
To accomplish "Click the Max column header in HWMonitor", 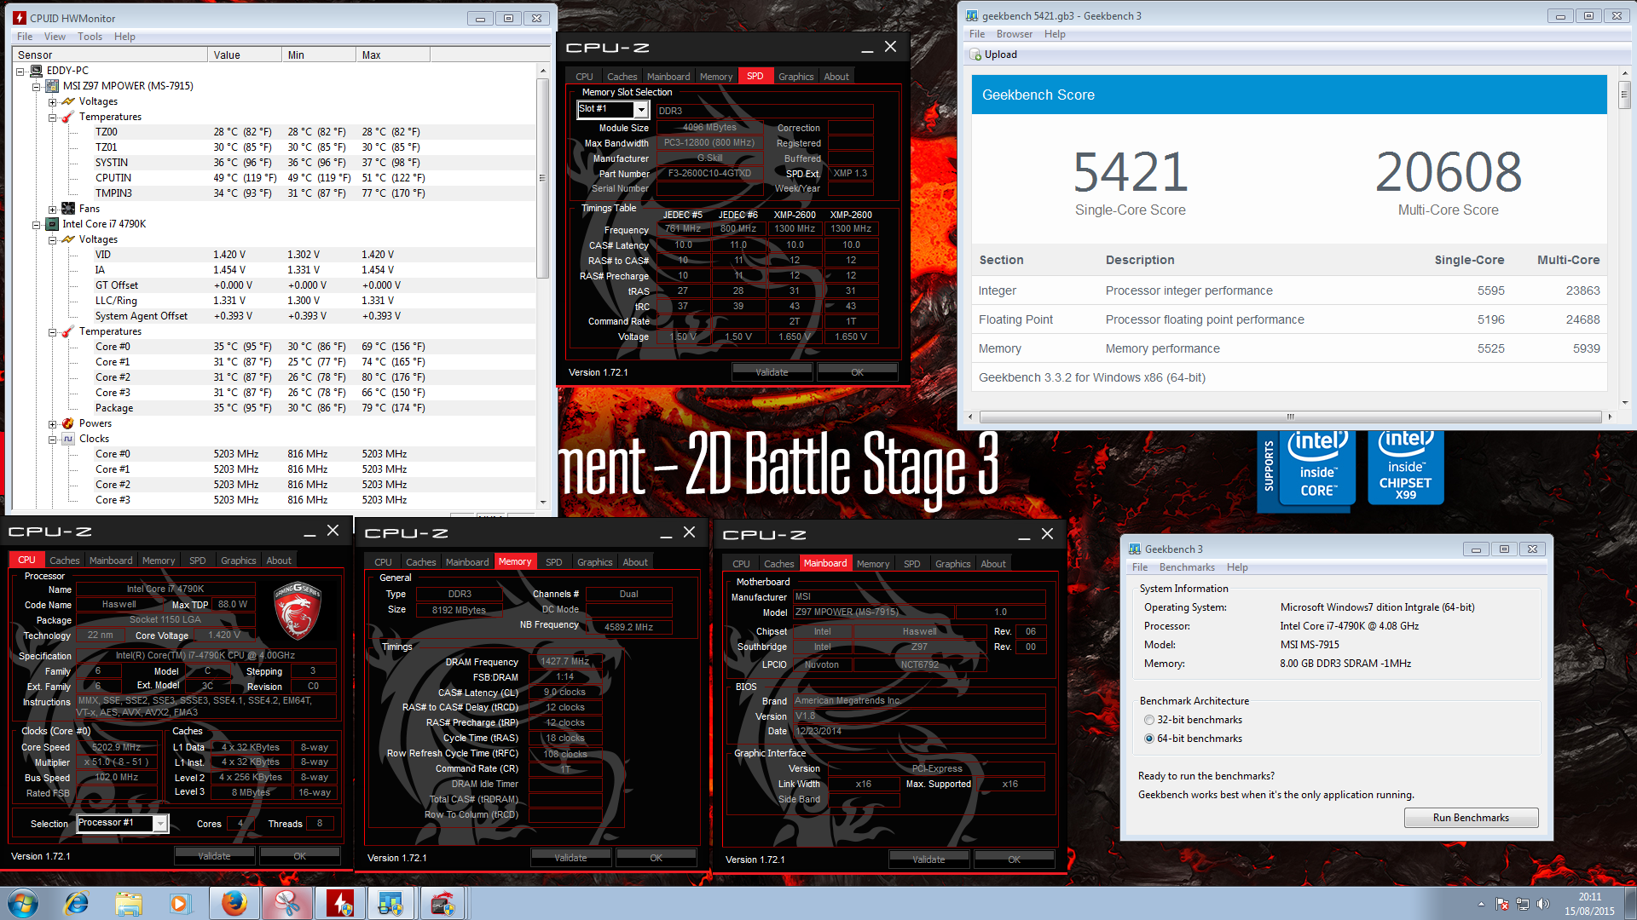I will pyautogui.click(x=392, y=55).
